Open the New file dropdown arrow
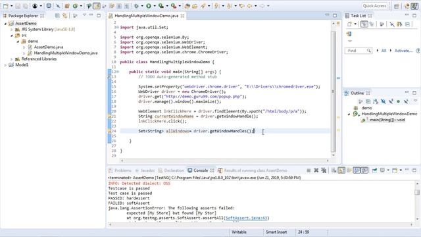Image resolution: width=421 pixels, height=237 pixels. 12,6
